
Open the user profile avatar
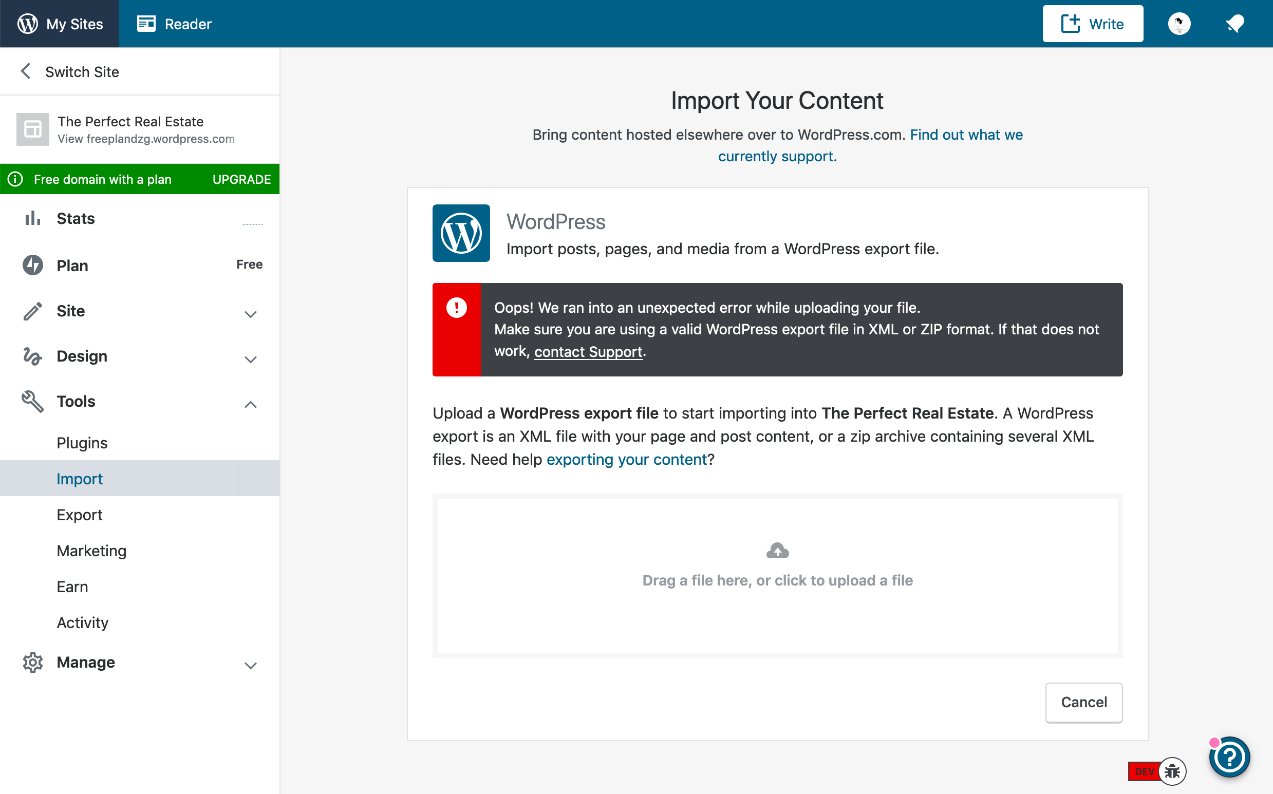pyautogui.click(x=1179, y=24)
